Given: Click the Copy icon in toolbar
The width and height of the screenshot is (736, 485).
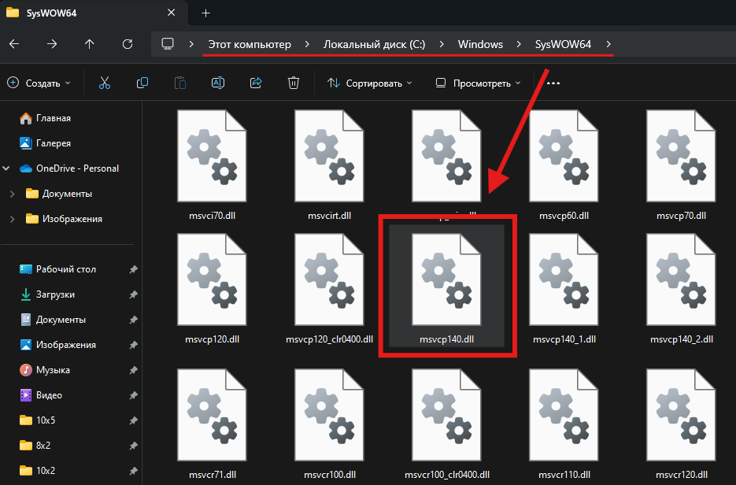Looking at the screenshot, I should coord(142,83).
